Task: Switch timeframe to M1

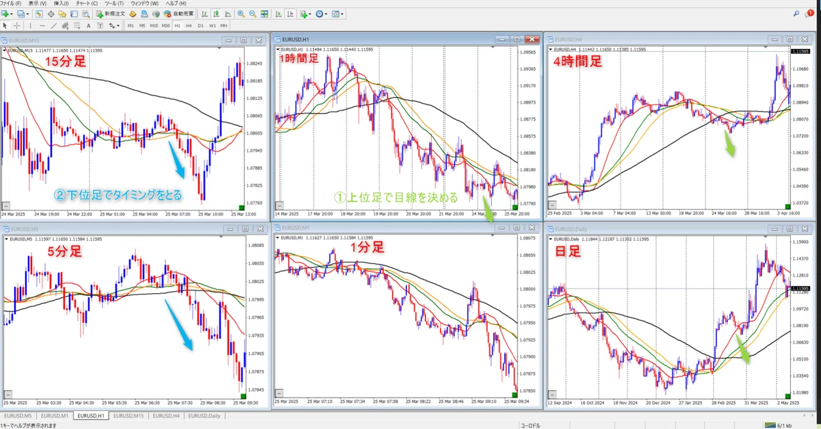Action: pyautogui.click(x=130, y=26)
